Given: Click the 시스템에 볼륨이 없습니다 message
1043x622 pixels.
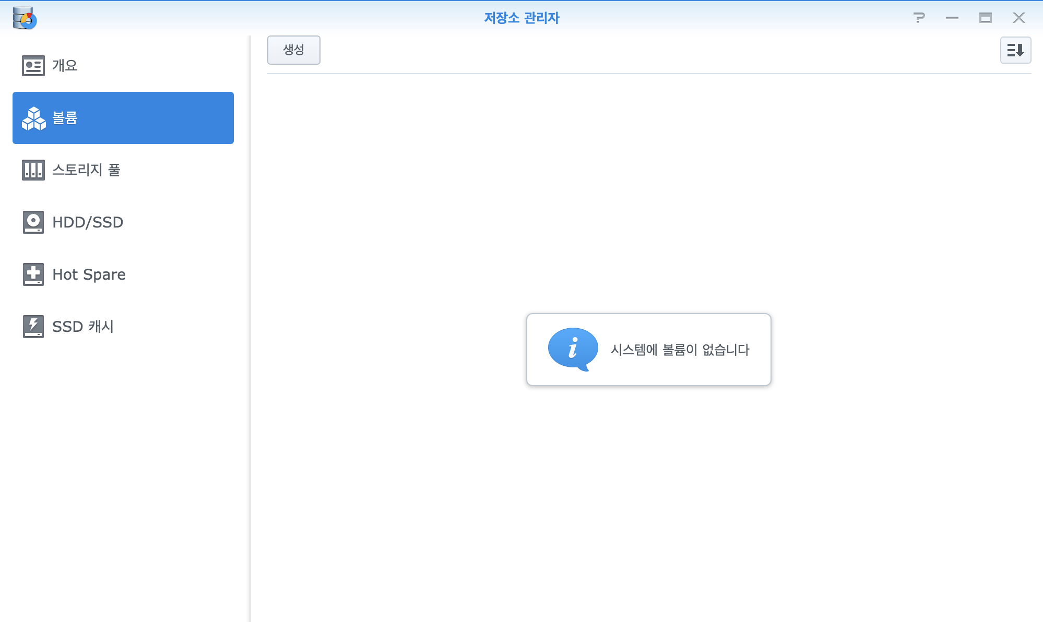Looking at the screenshot, I should point(680,350).
